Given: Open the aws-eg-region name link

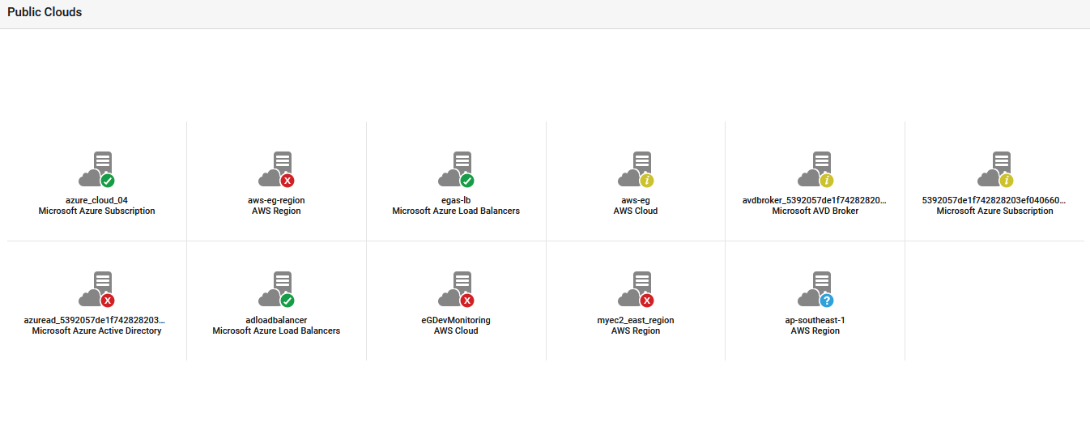Looking at the screenshot, I should (x=276, y=200).
